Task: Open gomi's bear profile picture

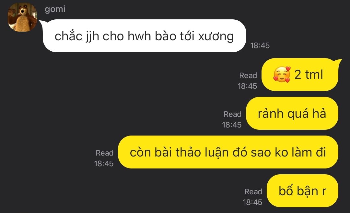Action: click(22, 17)
